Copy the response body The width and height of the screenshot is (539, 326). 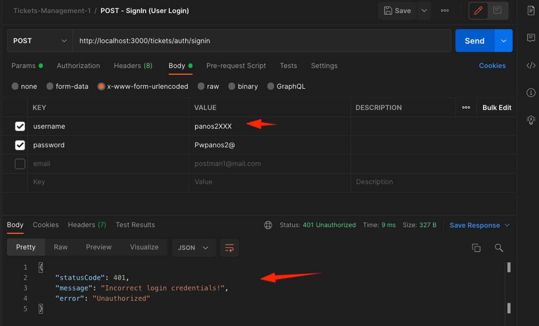pos(476,248)
